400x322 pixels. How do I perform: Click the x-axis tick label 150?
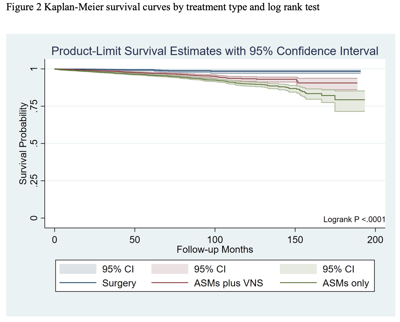(295, 240)
